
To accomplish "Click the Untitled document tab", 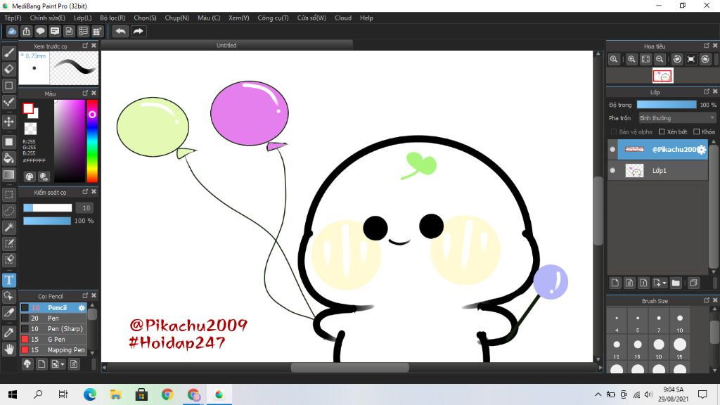I will click(x=226, y=45).
